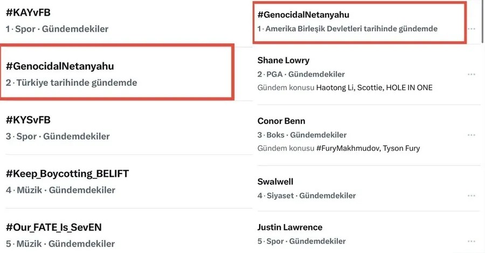Select the Shane Lowry PGA trend
485x253 pixels.
(283, 60)
